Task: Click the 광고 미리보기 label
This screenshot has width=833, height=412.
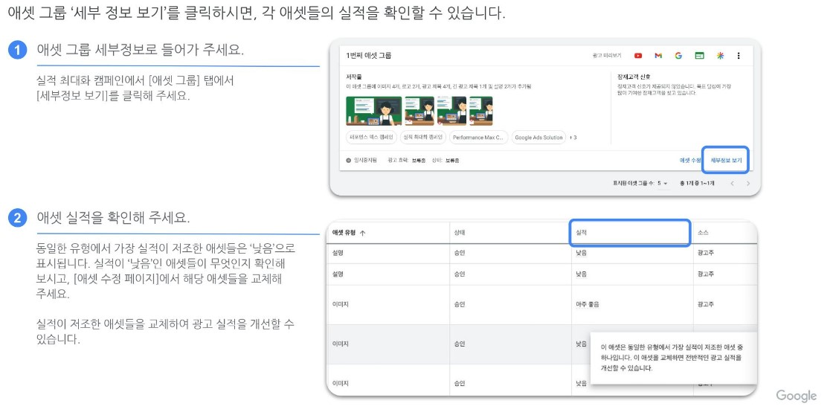Action: tap(607, 56)
